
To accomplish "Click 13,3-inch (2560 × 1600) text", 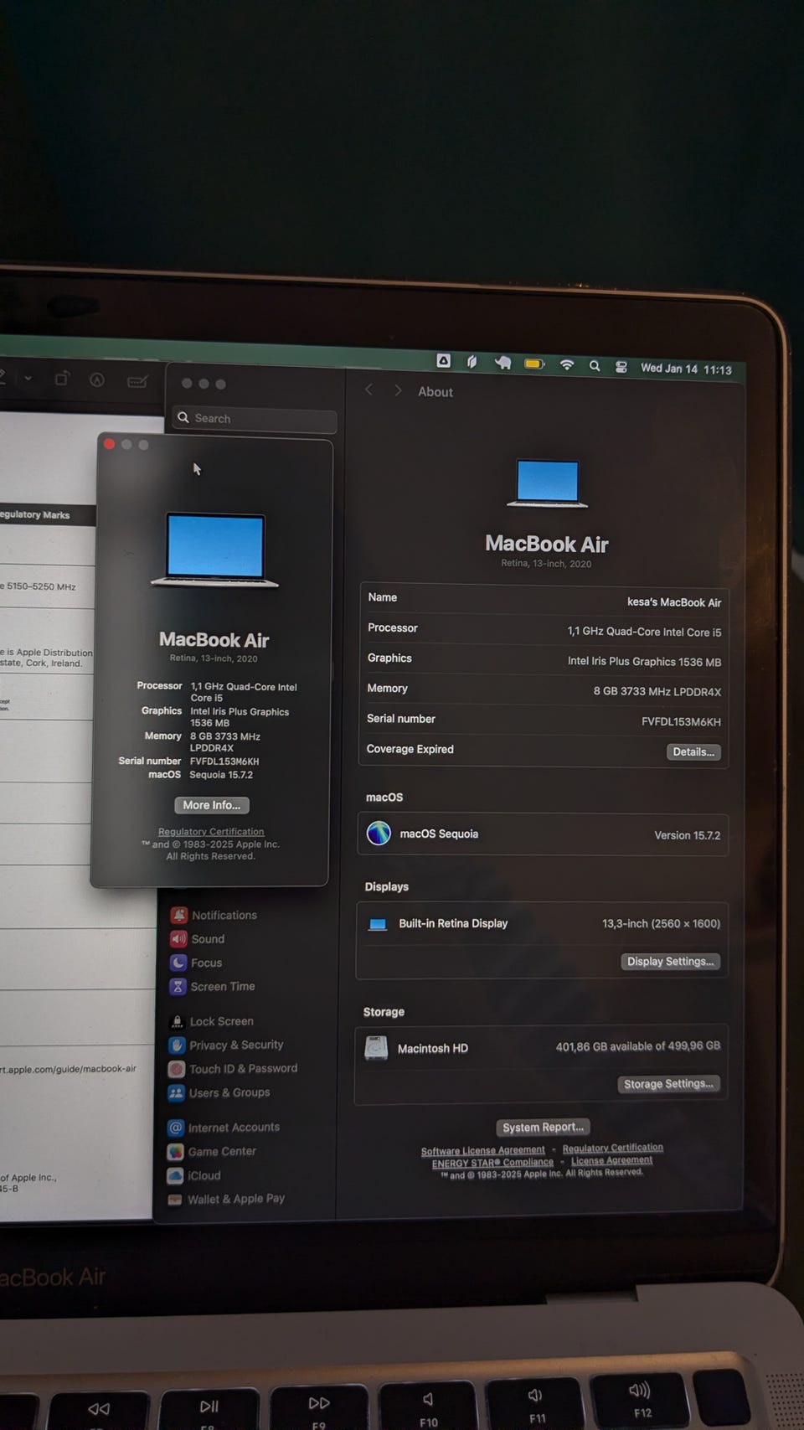I will click(x=661, y=923).
